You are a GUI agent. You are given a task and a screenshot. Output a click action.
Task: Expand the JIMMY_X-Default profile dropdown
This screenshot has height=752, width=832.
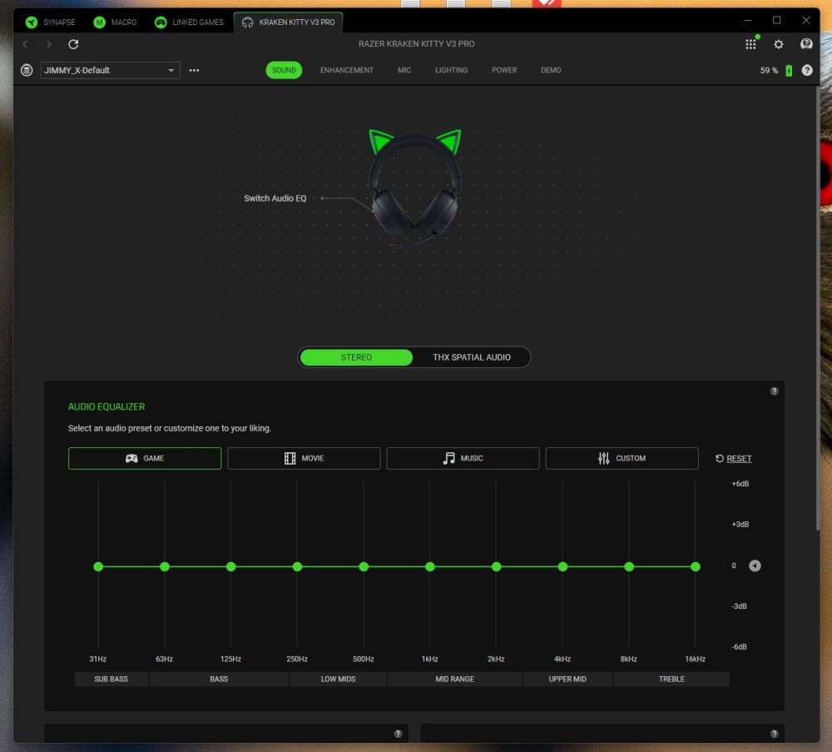[171, 71]
